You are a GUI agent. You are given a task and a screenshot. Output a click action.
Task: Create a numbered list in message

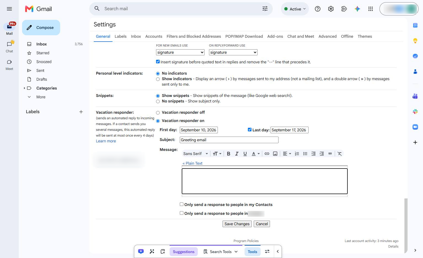click(297, 154)
